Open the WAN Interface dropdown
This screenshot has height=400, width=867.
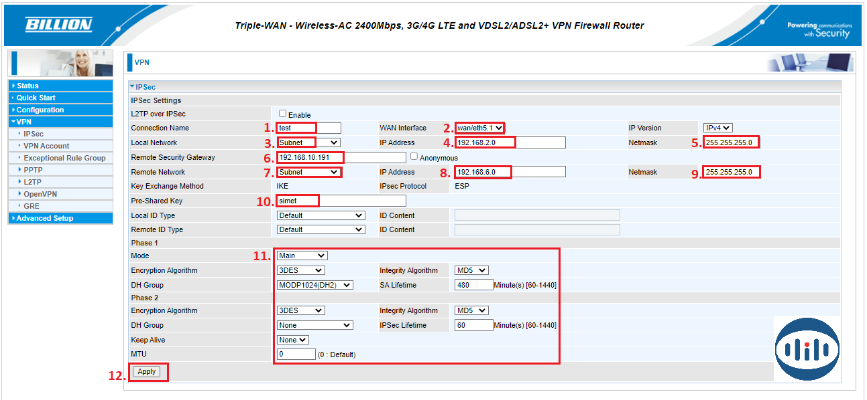479,128
